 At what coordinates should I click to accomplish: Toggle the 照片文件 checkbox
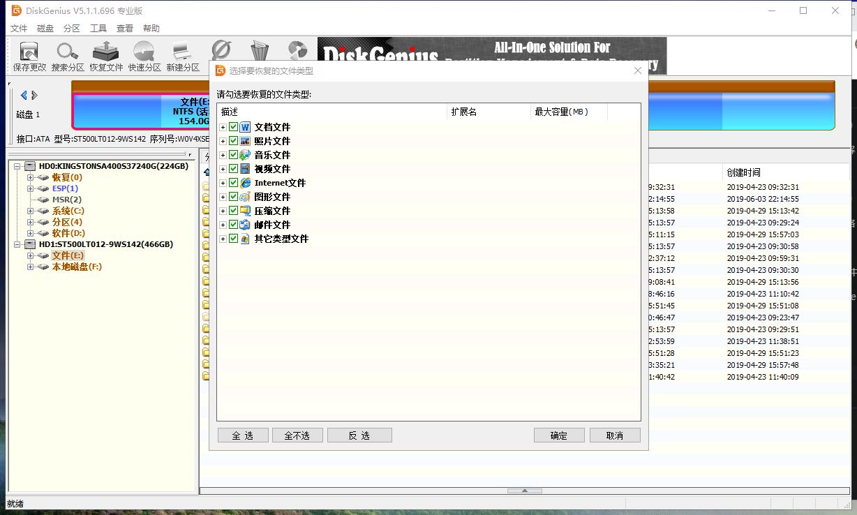tap(234, 140)
